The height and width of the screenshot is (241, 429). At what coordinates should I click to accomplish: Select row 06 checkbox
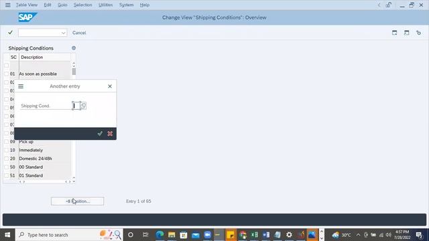click(x=7, y=116)
